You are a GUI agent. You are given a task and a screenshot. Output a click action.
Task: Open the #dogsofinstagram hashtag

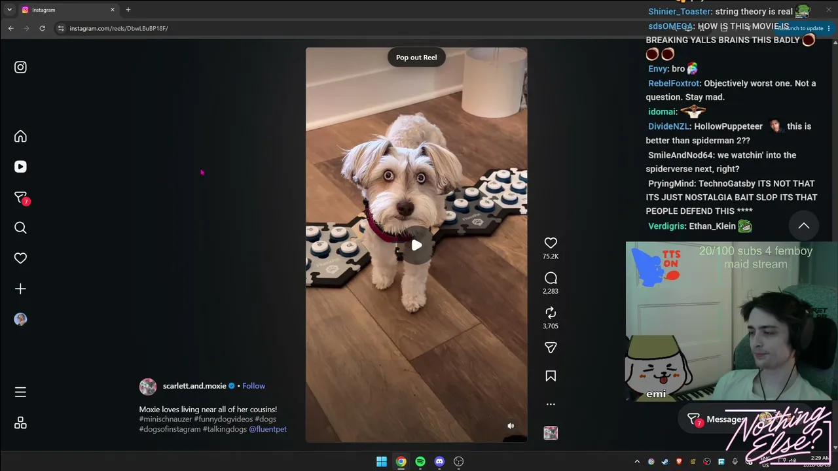170,429
